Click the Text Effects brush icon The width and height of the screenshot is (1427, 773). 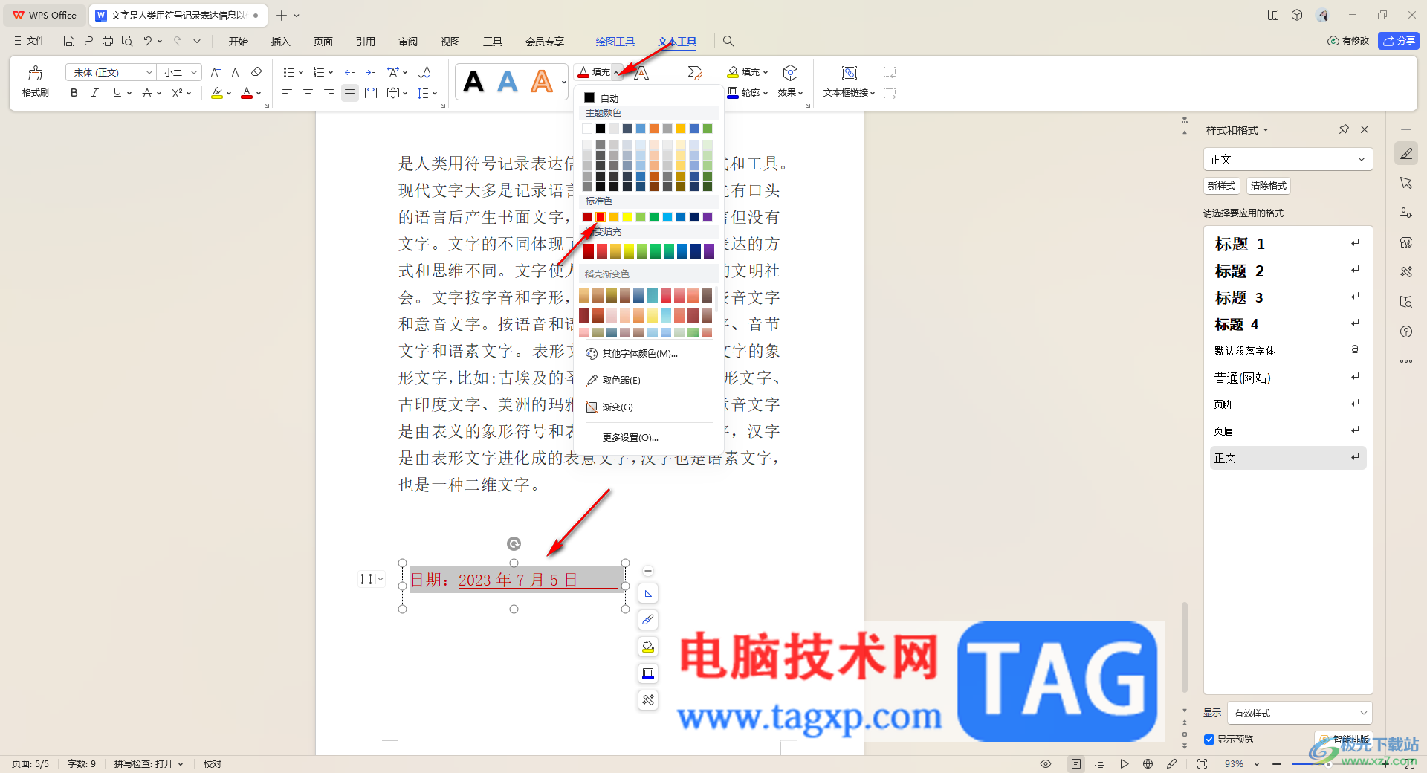pos(694,72)
